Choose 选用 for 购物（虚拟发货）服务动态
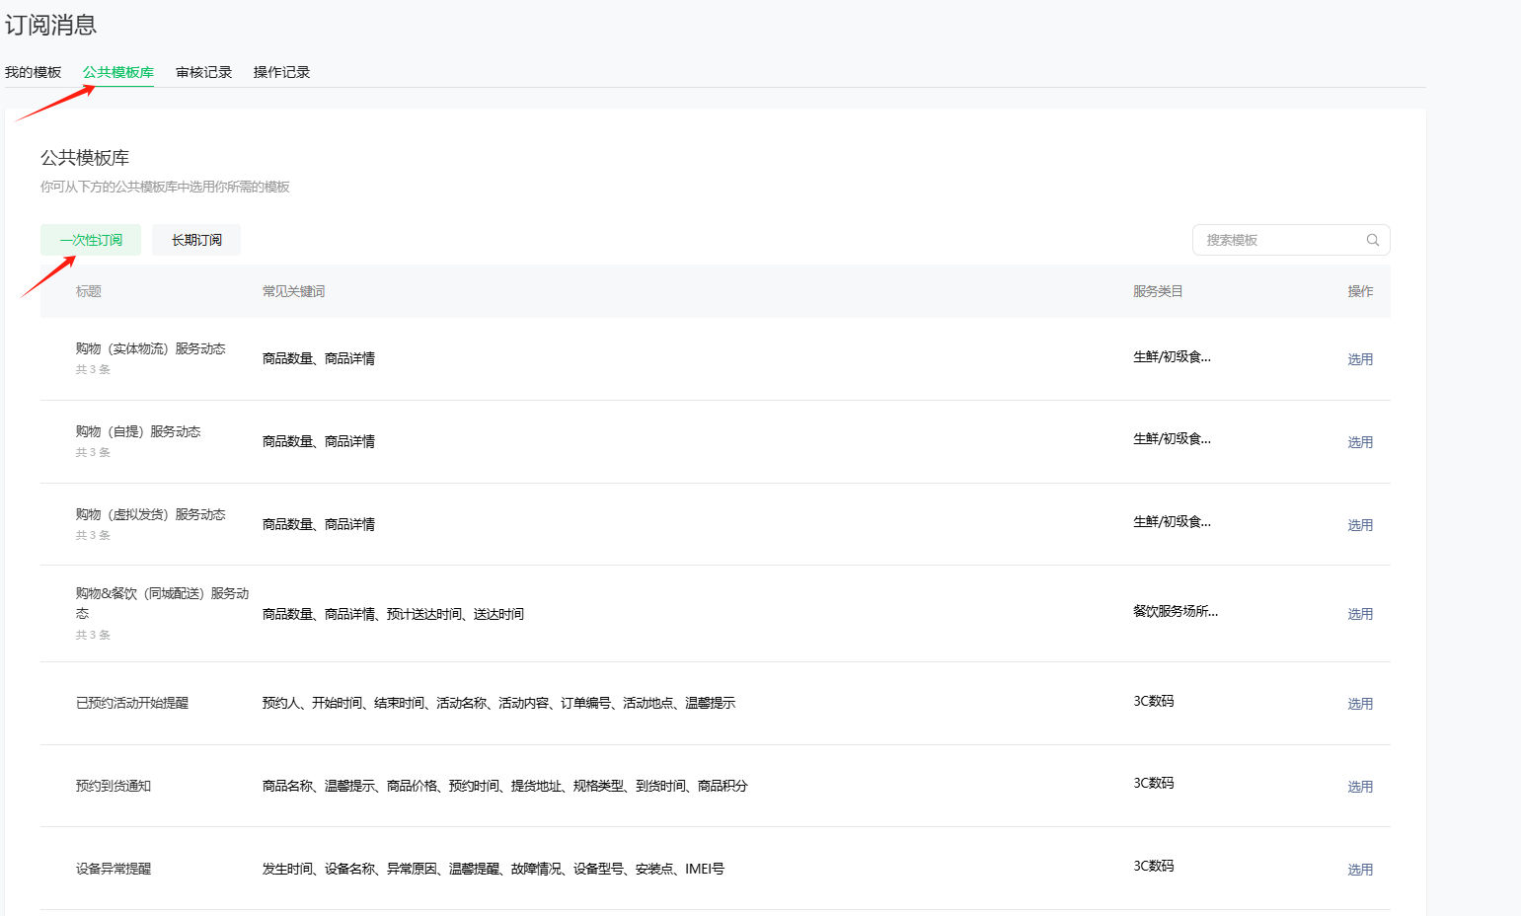The height and width of the screenshot is (916, 1521). pyautogui.click(x=1360, y=525)
